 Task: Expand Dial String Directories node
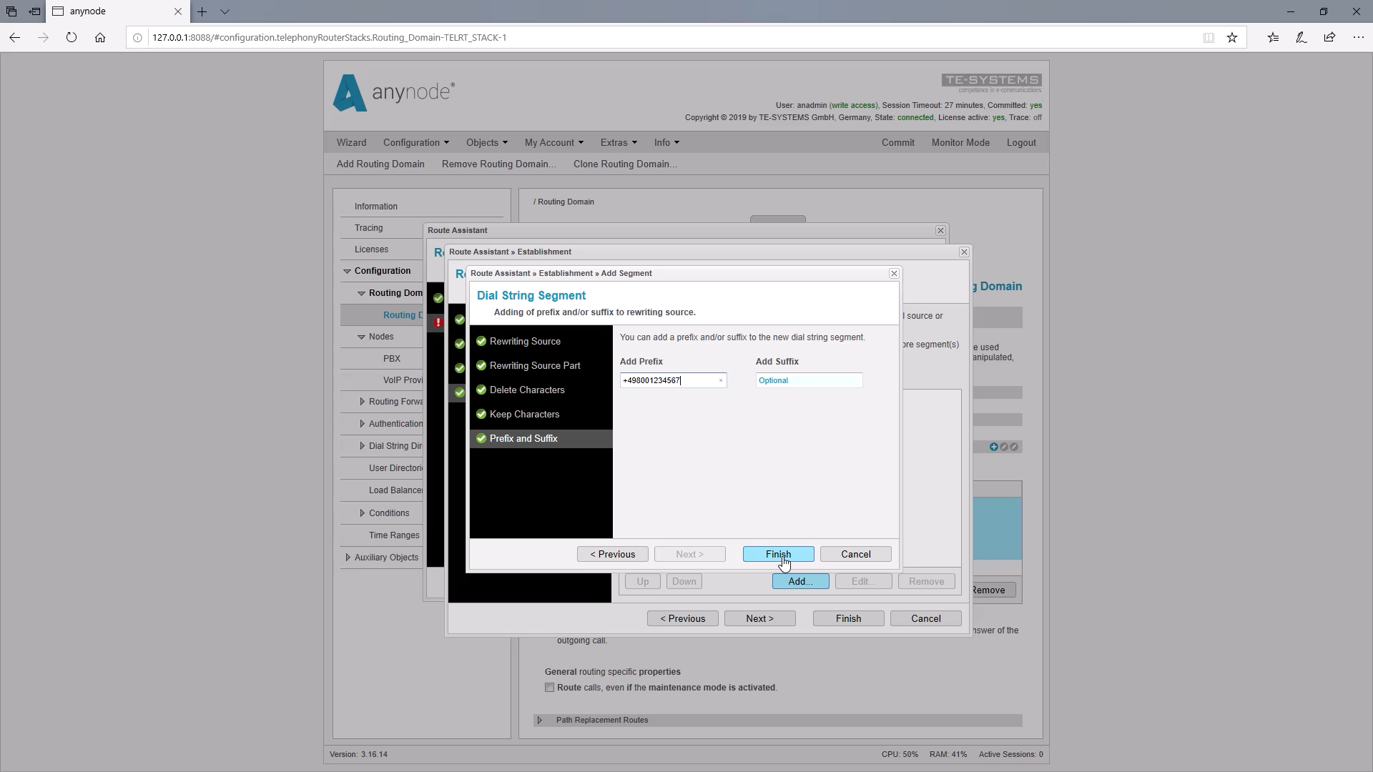pos(362,446)
